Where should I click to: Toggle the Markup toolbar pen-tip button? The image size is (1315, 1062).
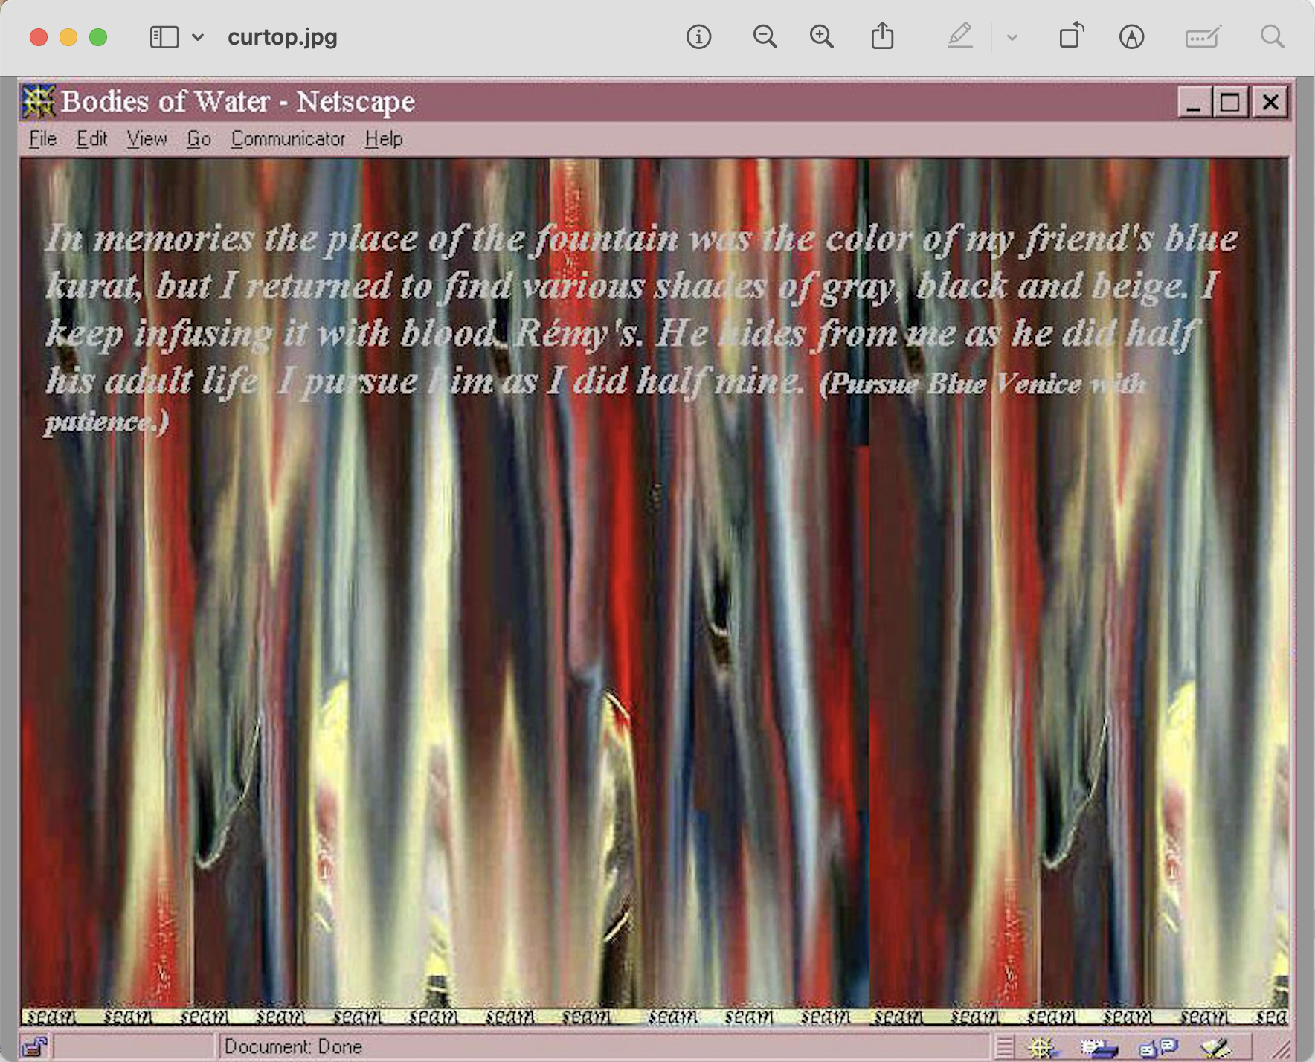coord(1131,36)
